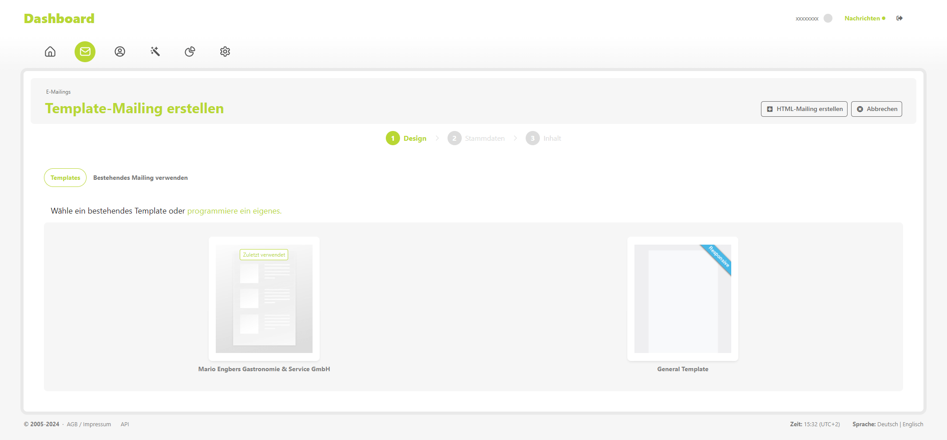
Task: Choose the Mario Engbers Gastronomie template thumbnail
Action: click(264, 299)
